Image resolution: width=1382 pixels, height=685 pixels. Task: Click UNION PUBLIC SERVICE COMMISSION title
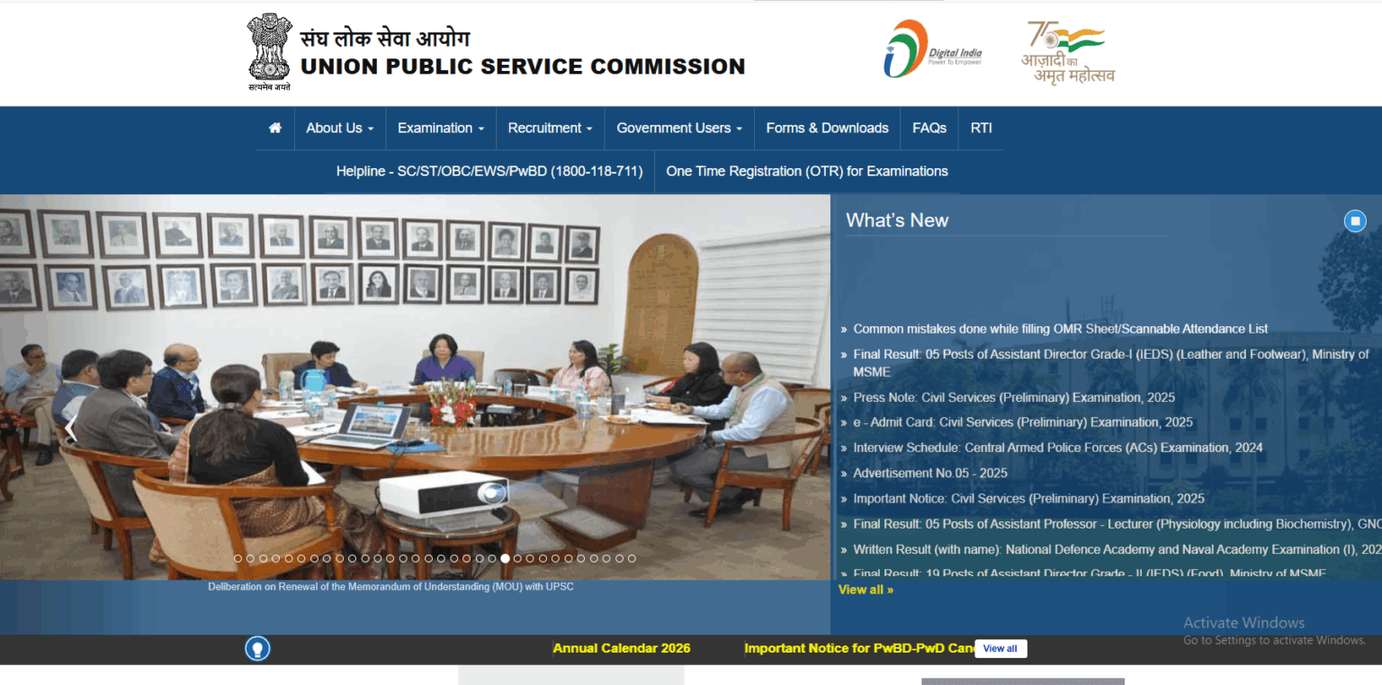click(x=523, y=67)
